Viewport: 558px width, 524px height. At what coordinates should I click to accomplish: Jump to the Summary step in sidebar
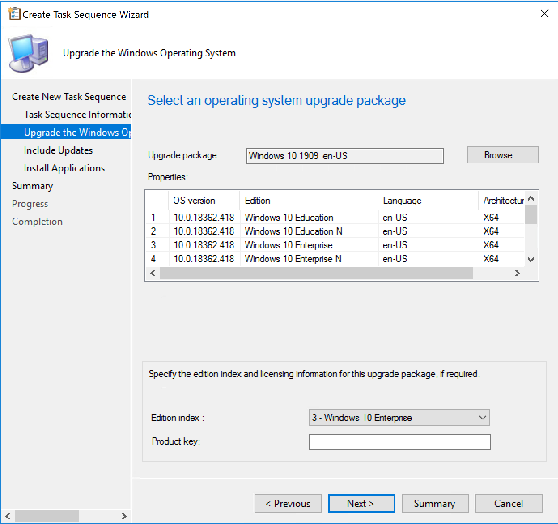[32, 186]
